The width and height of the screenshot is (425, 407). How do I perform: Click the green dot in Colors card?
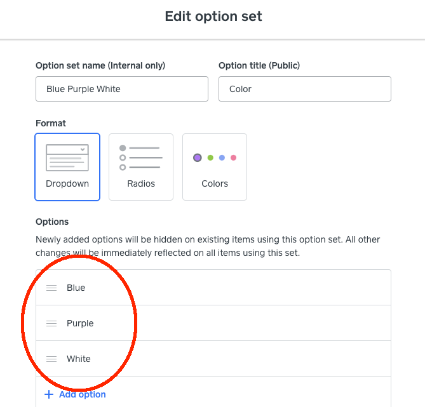(x=210, y=157)
